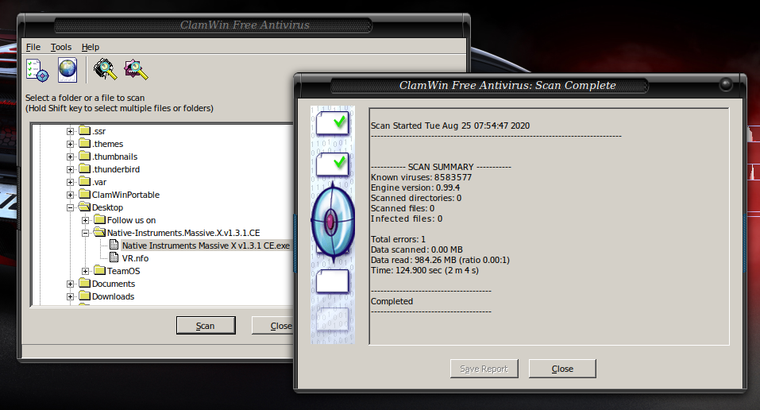Image resolution: width=760 pixels, height=410 pixels.
Task: Select the Downloads folder icon
Action: (x=85, y=296)
